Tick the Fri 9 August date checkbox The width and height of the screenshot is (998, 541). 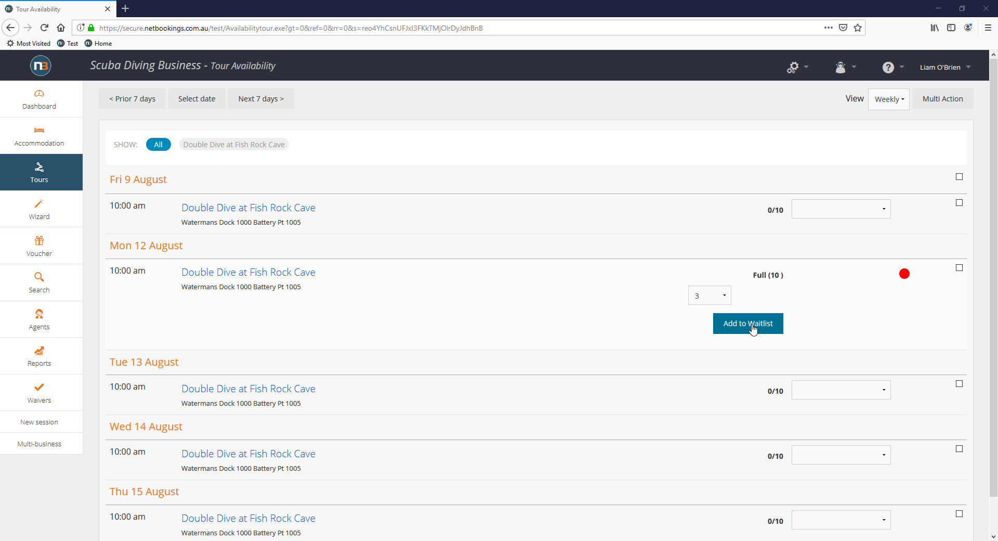point(960,177)
